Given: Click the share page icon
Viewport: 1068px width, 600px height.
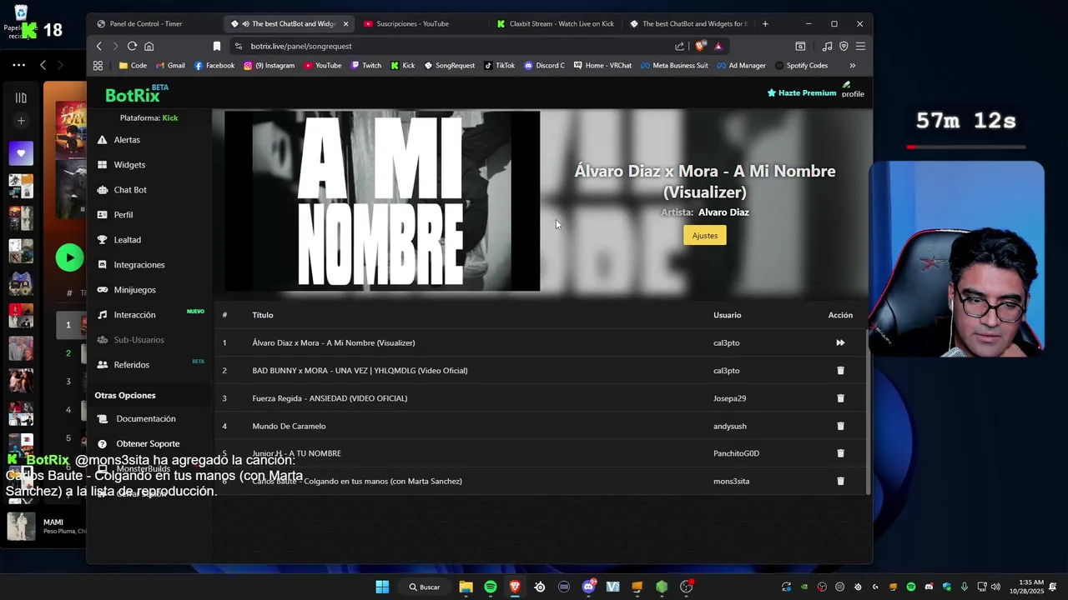Looking at the screenshot, I should (680, 46).
